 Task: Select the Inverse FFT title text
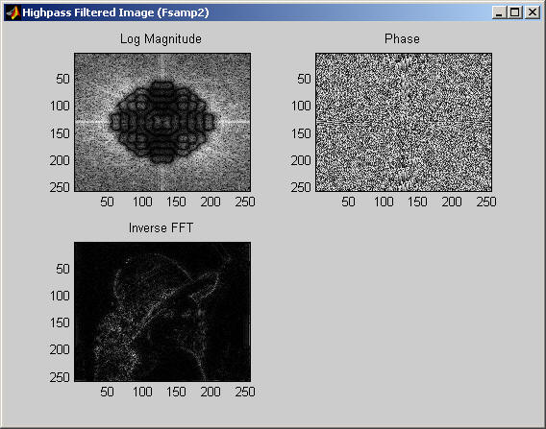tap(161, 228)
